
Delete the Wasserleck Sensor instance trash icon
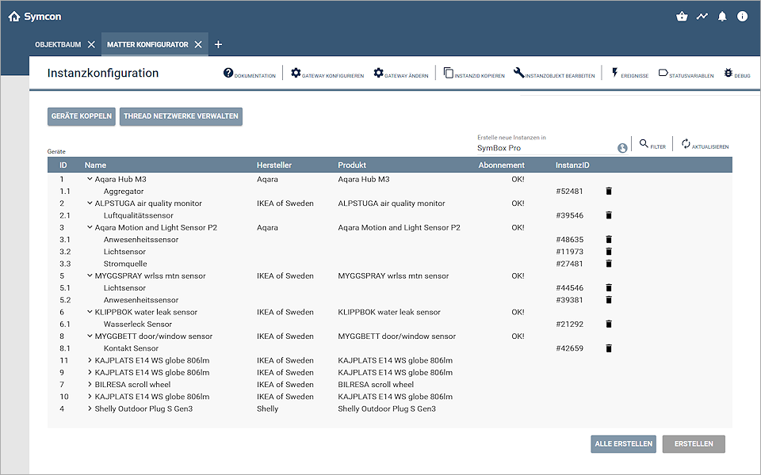tap(609, 325)
